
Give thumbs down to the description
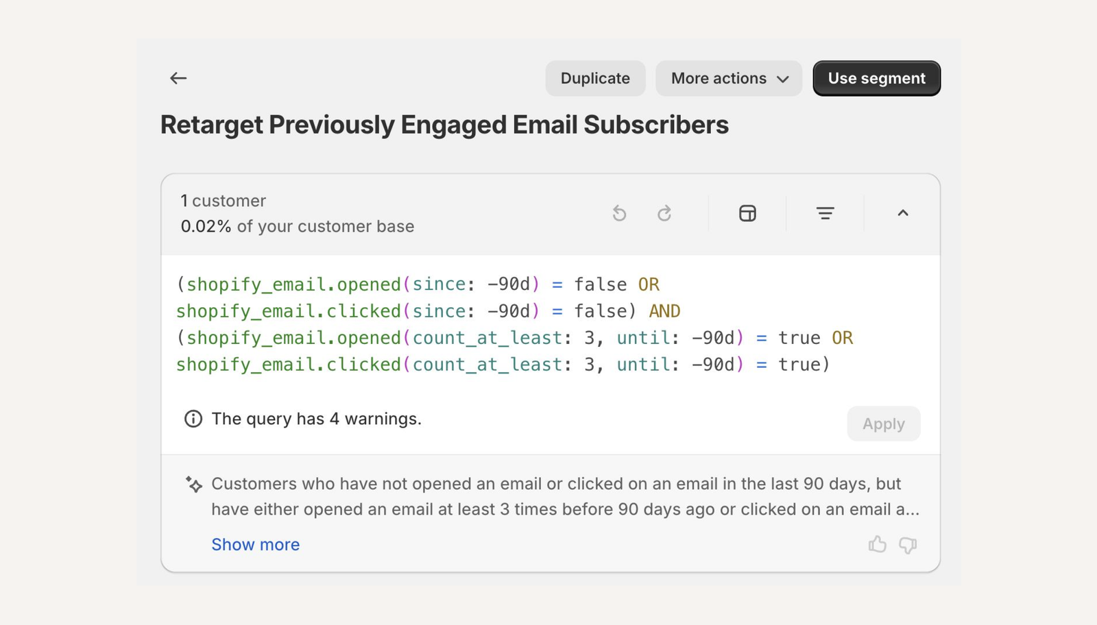[908, 545]
